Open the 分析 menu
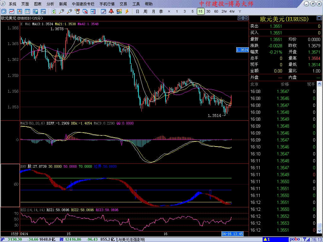The image size is (323, 242). point(50,4)
